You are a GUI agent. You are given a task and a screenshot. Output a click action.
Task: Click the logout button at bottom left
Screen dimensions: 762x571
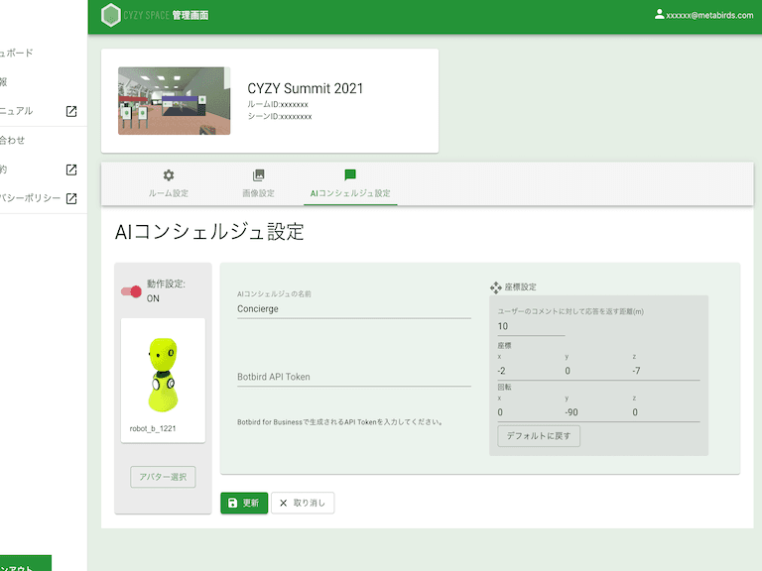pyautogui.click(x=25, y=563)
